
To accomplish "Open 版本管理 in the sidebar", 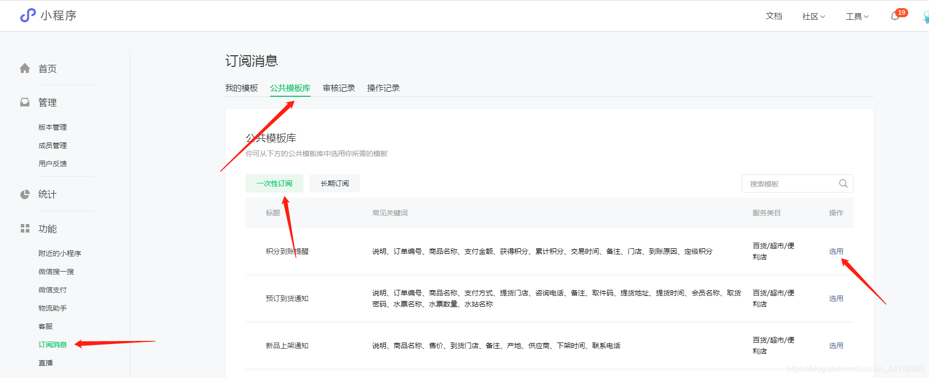I will click(x=53, y=127).
